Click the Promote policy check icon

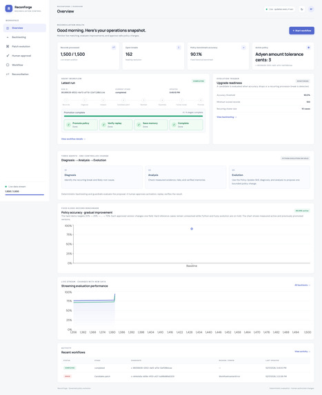[x=68, y=125]
